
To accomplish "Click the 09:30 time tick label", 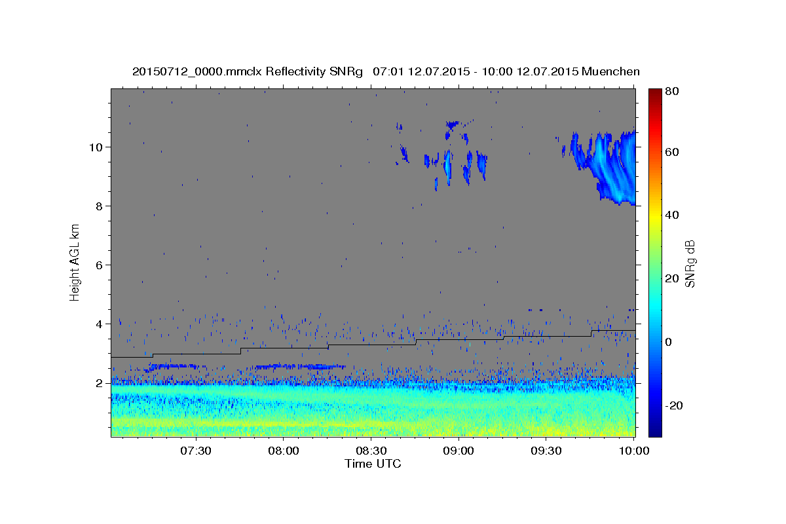I will (x=546, y=451).
